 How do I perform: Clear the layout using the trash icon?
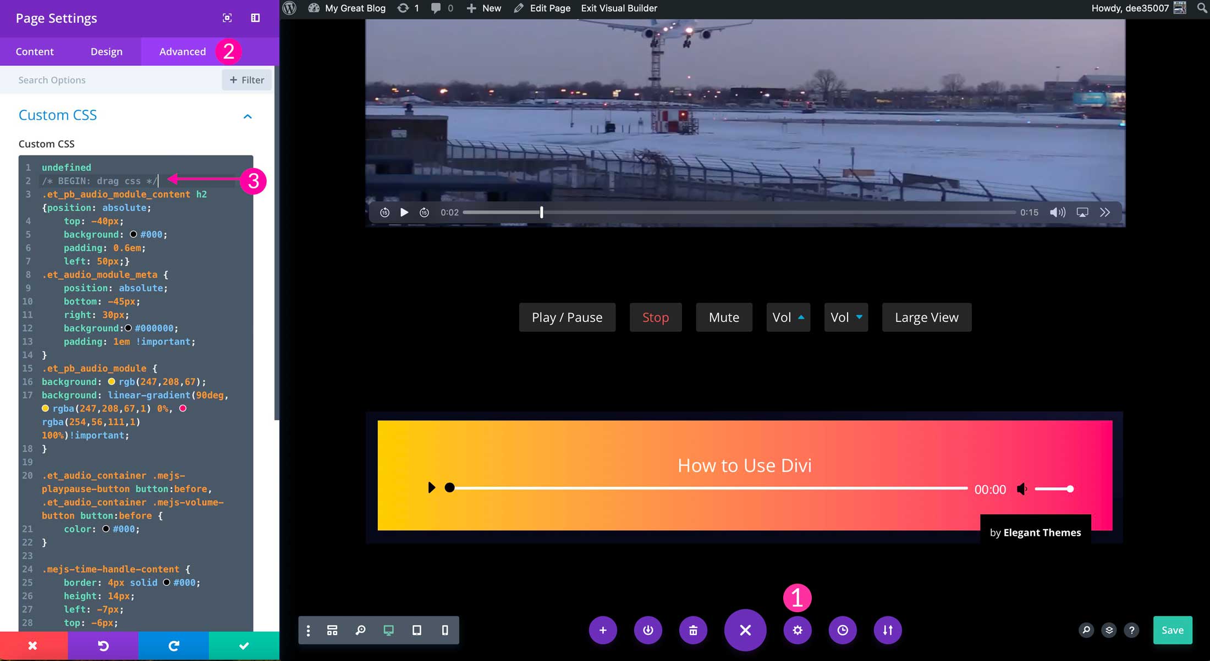[x=692, y=630]
